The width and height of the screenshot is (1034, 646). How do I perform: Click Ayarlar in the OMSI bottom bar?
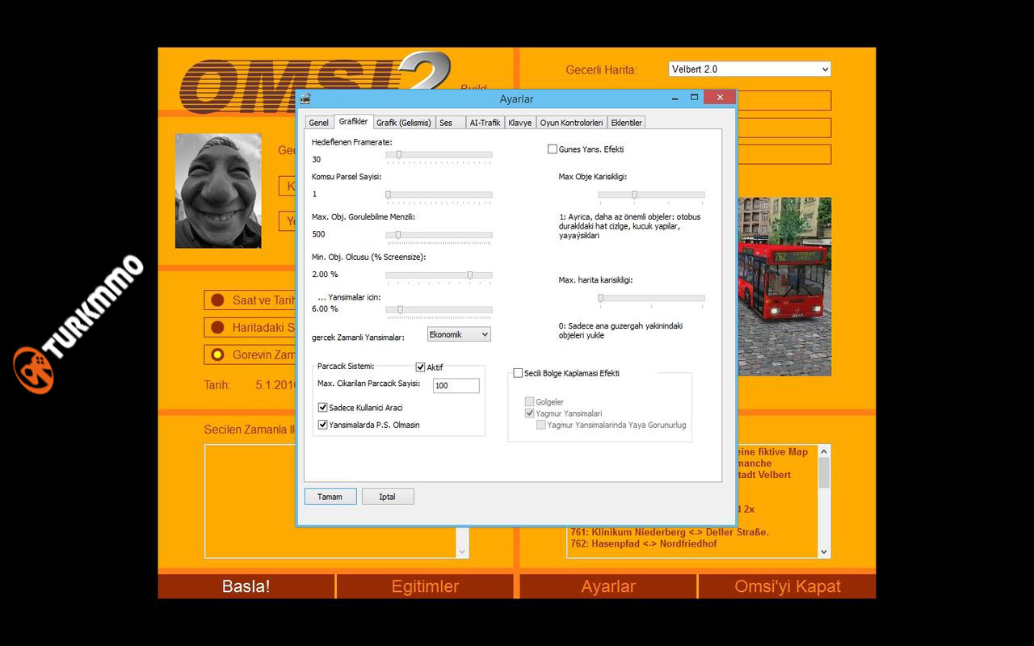[x=608, y=587]
